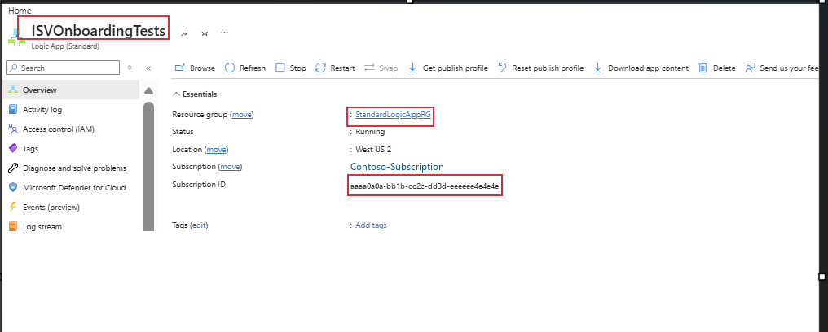Image resolution: width=828 pixels, height=332 pixels.
Task: Click the Log stream orange icon
Action: pos(13,226)
